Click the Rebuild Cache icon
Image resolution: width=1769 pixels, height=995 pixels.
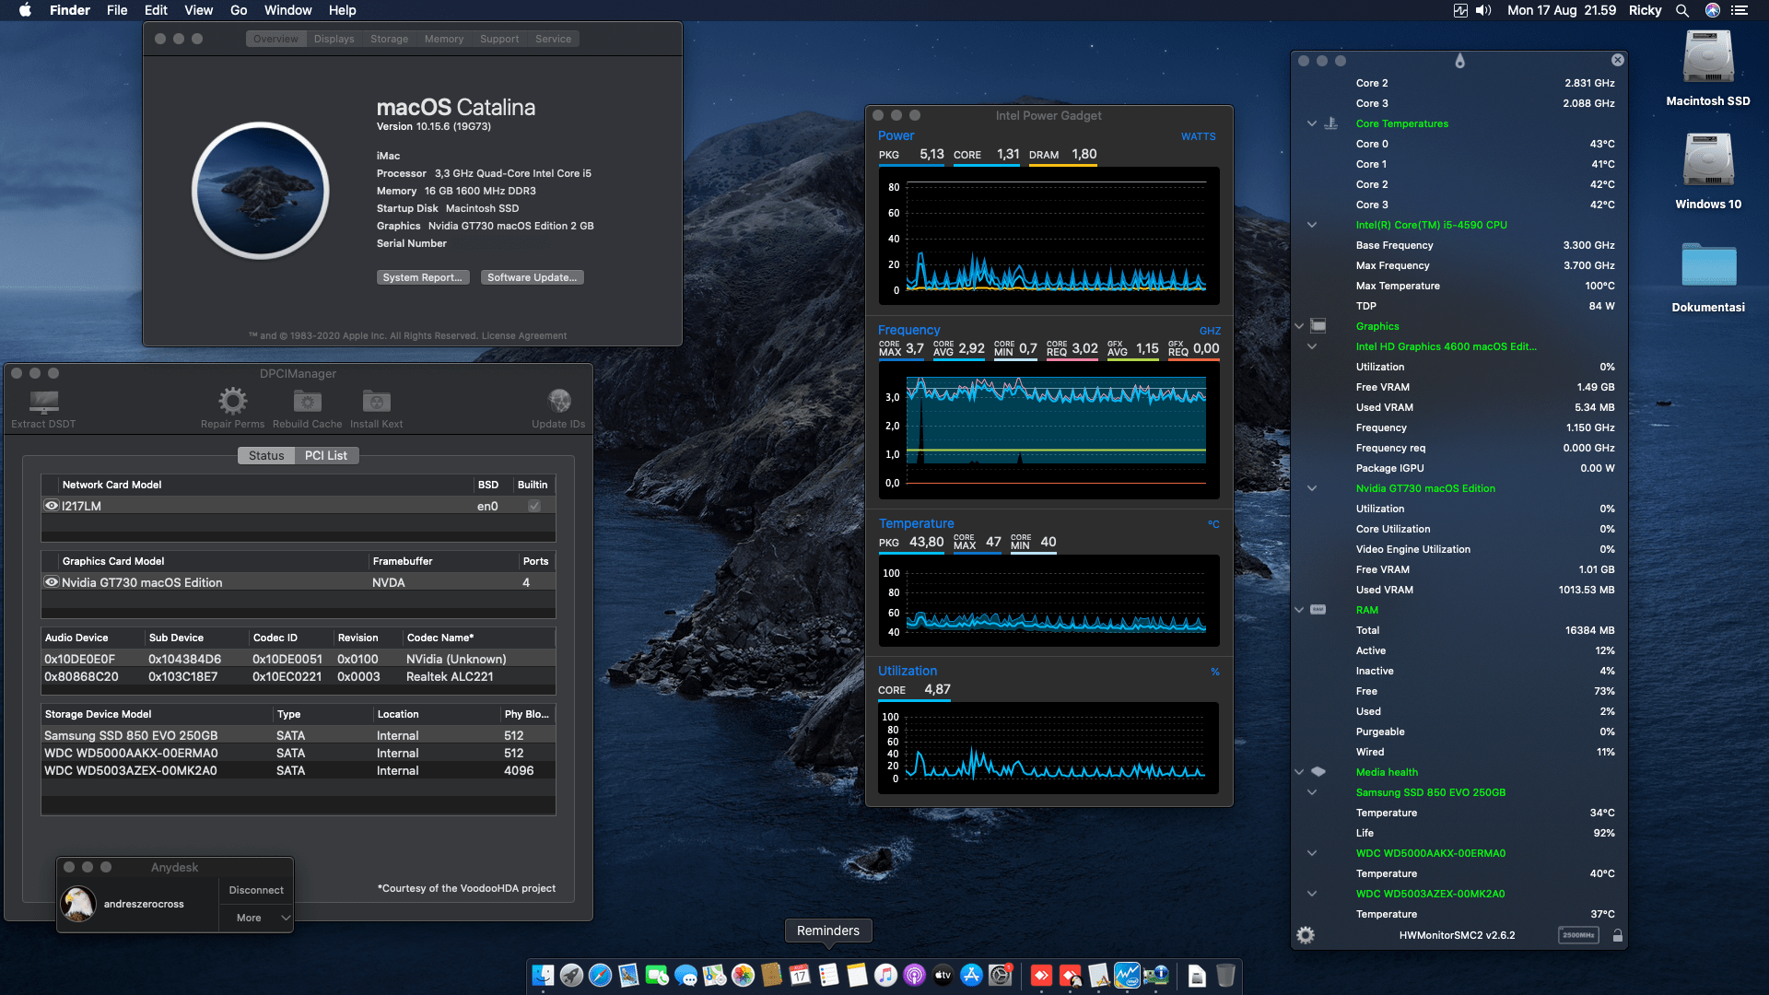pos(307,403)
